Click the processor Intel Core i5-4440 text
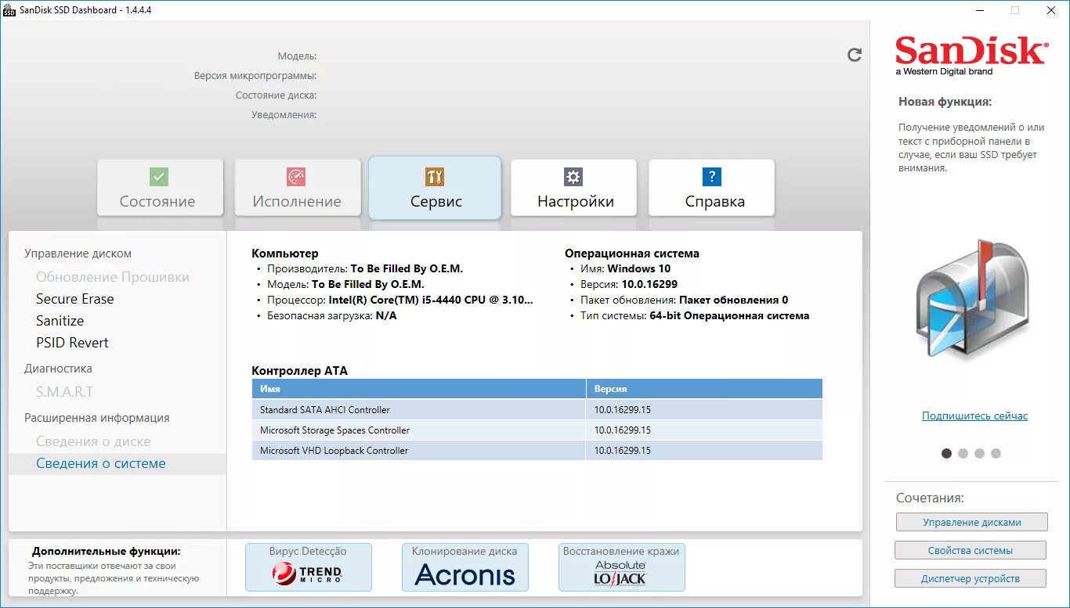Screen dimensions: 1070x608 pyautogui.click(x=431, y=300)
